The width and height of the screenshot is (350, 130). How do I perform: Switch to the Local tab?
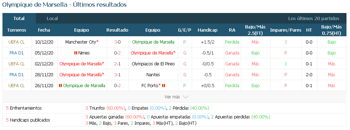coord(52,19)
